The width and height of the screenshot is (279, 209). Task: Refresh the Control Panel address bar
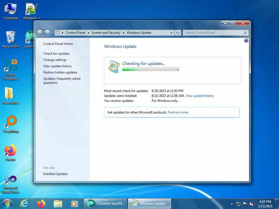[178, 33]
